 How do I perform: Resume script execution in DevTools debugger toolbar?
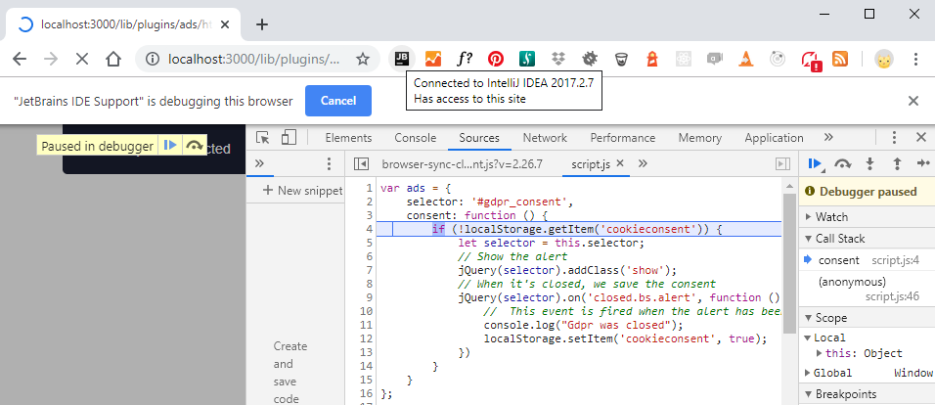pos(814,164)
